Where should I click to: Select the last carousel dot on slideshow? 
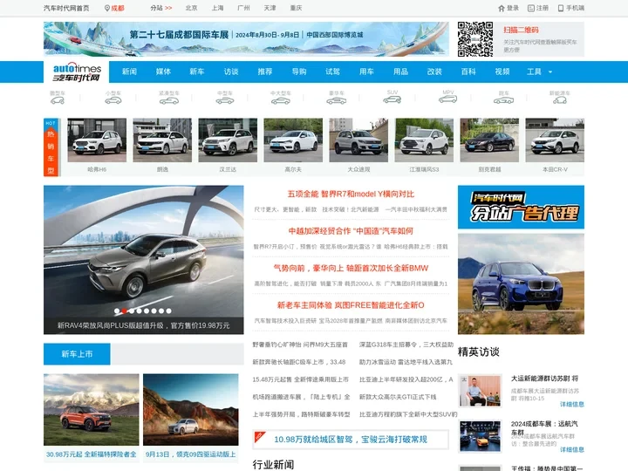(168, 311)
